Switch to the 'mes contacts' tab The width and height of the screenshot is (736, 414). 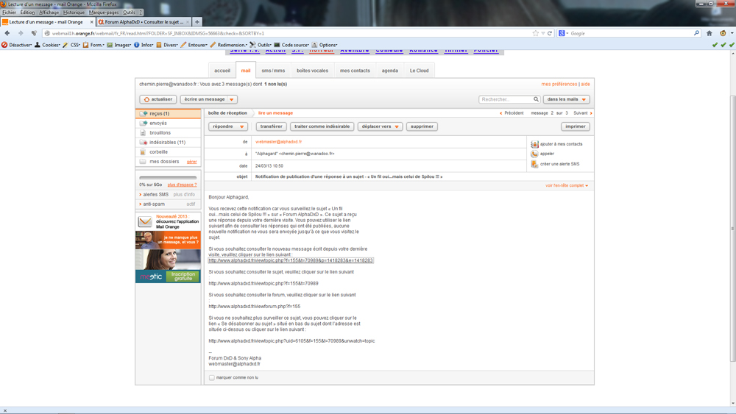click(355, 71)
